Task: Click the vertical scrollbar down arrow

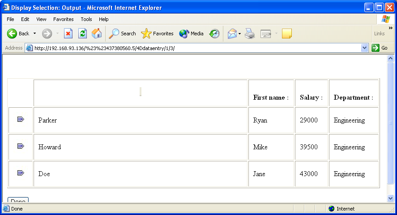Action: (390, 198)
